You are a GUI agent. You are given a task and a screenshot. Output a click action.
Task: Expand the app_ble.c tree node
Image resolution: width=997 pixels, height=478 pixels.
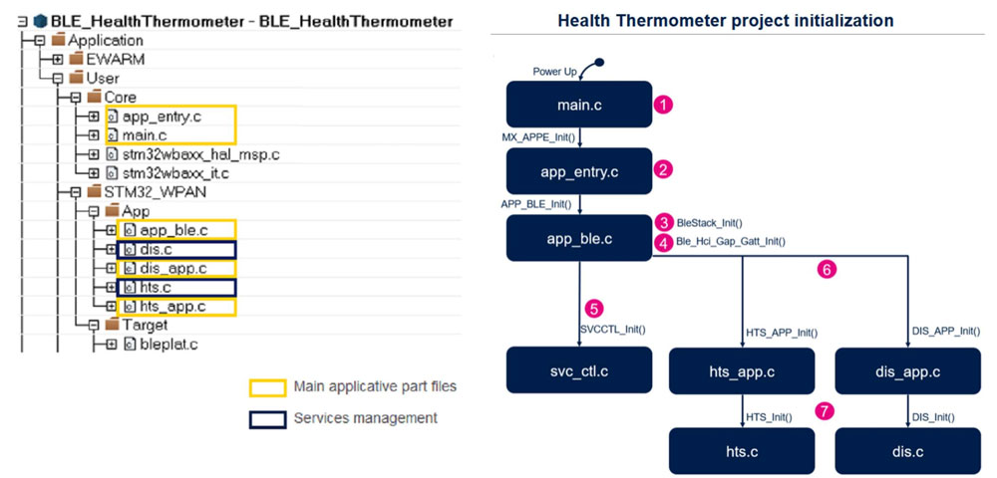point(111,230)
